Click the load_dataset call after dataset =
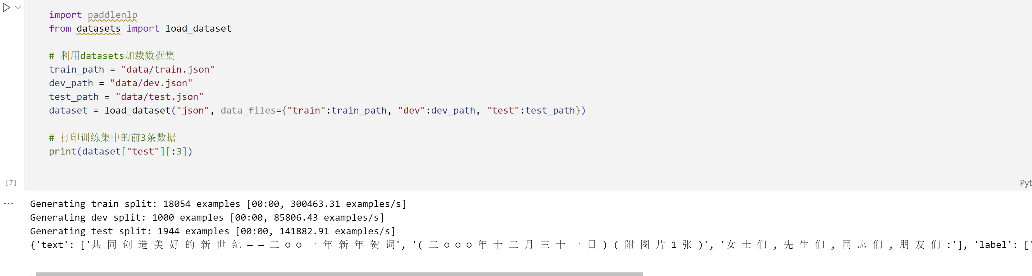The height and width of the screenshot is (276, 1032). pos(137,110)
